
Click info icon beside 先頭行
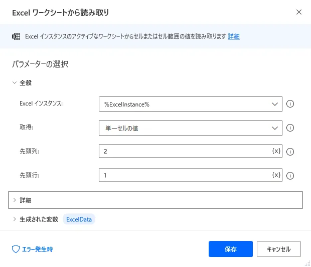click(x=289, y=175)
